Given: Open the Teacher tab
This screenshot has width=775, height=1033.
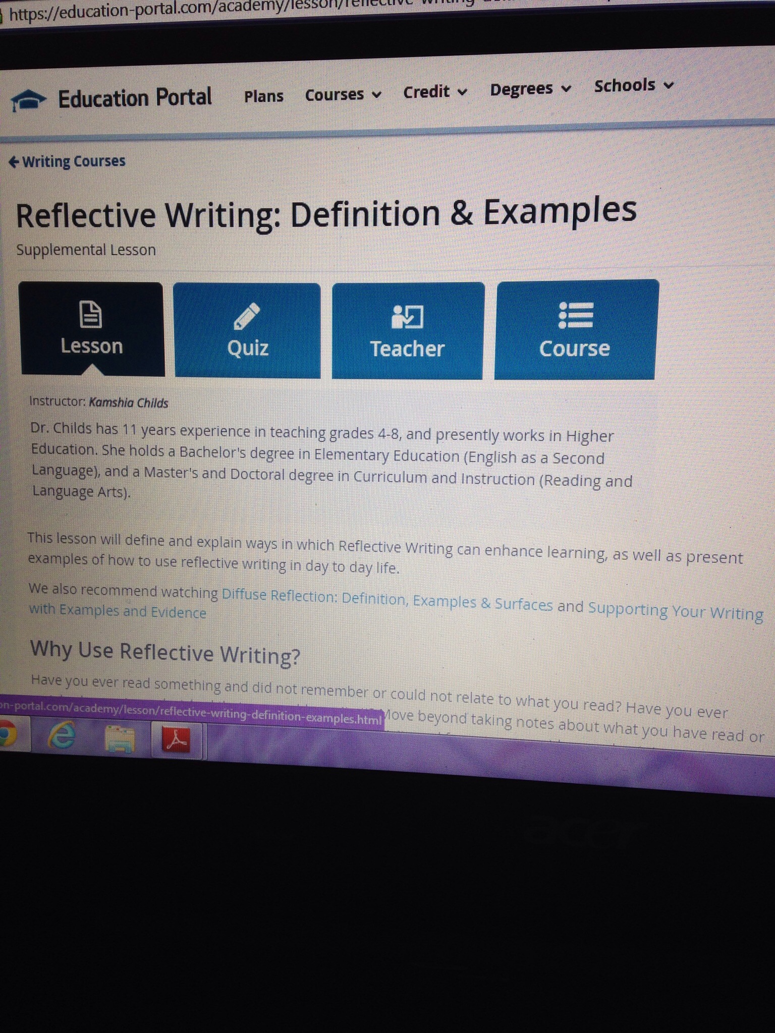Looking at the screenshot, I should (408, 331).
